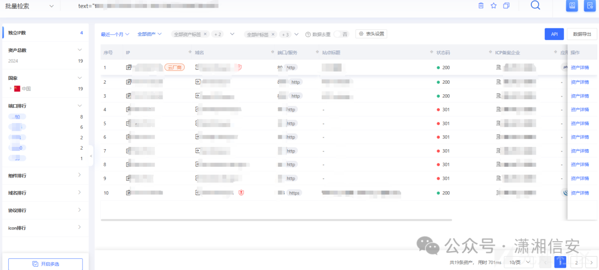Click the horizontal scrollbar under the table

[x=276, y=220]
